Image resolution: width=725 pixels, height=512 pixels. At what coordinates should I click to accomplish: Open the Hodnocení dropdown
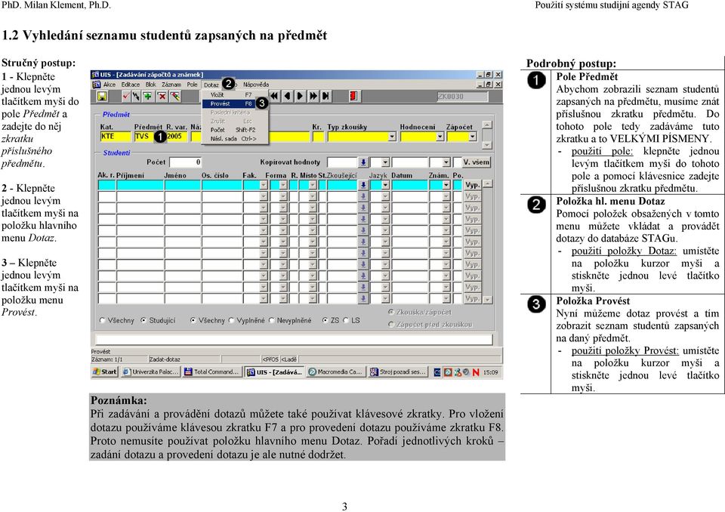(440, 137)
